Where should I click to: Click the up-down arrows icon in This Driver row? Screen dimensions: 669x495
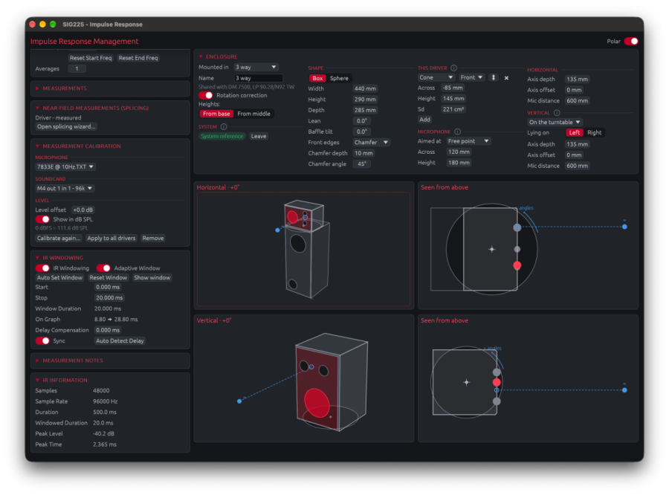[494, 77]
